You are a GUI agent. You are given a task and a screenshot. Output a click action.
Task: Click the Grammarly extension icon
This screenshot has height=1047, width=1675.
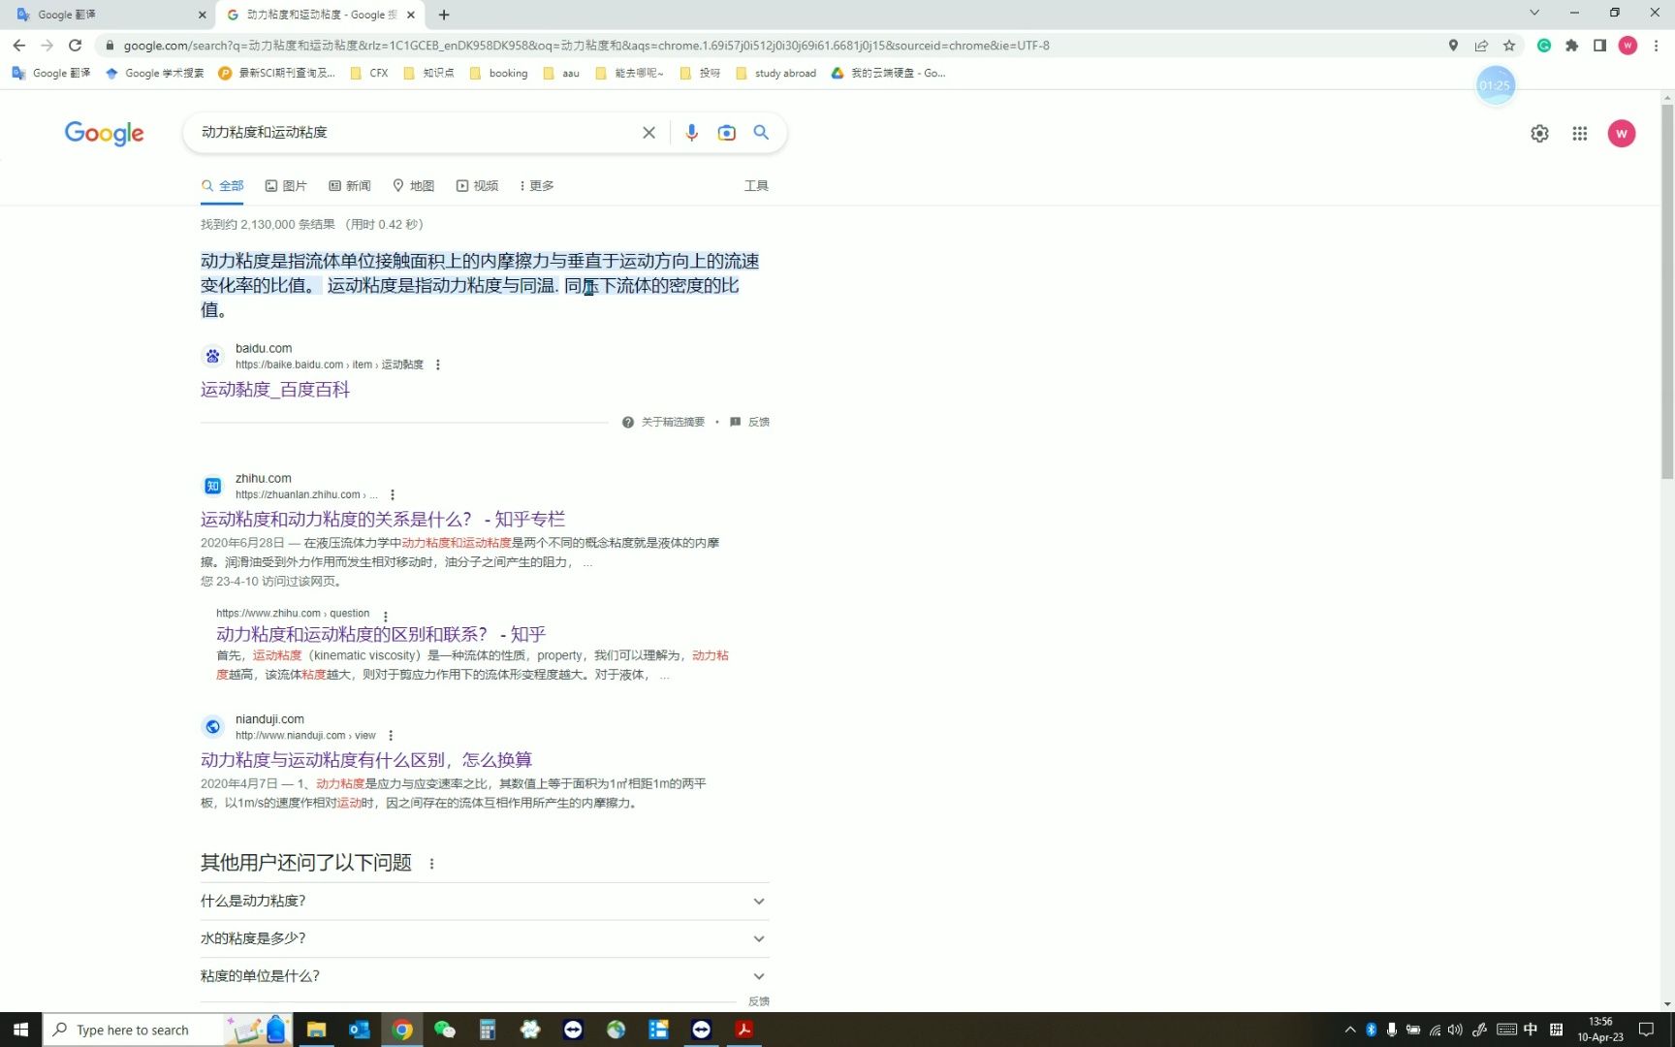click(x=1544, y=46)
